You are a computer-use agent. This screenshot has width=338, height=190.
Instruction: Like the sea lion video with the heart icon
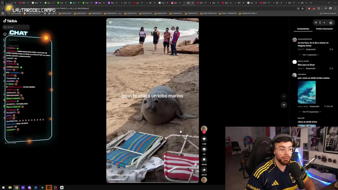tap(204, 139)
